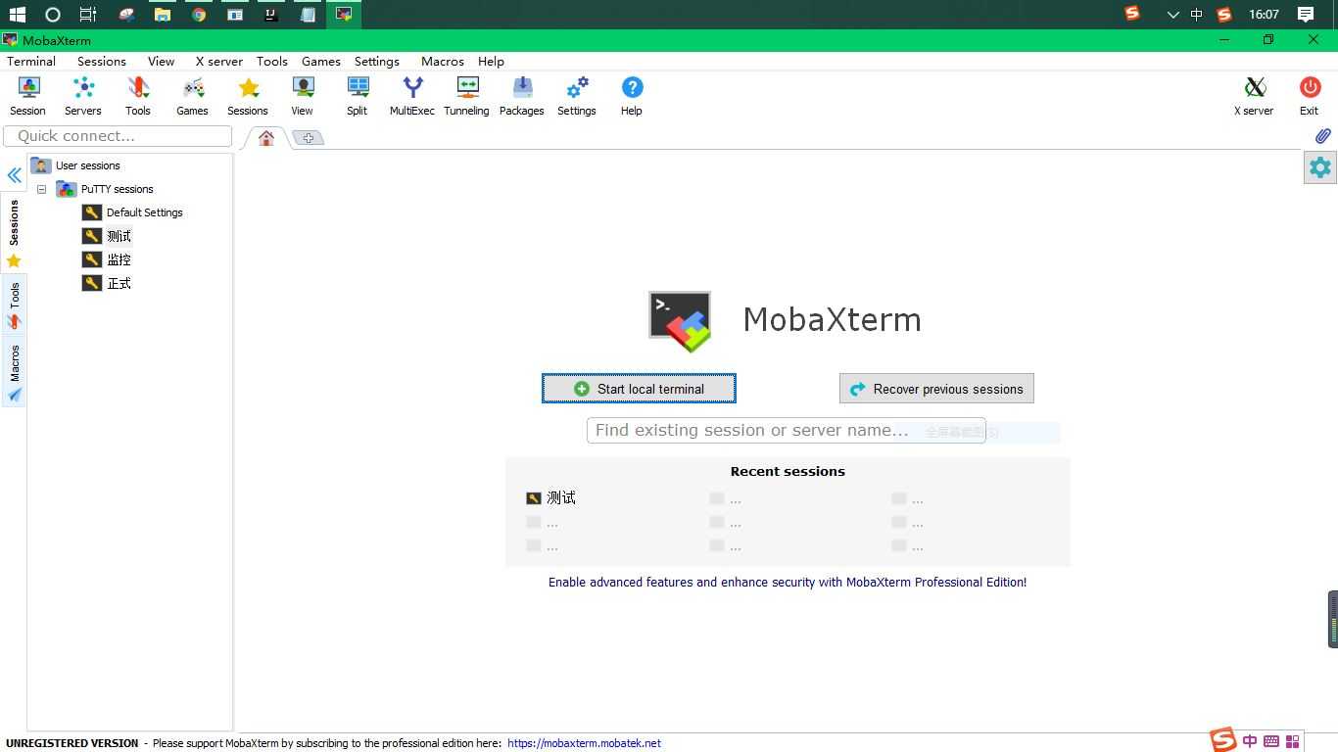This screenshot has height=752, width=1338.
Task: Open the Sessions menu in menu bar
Action: pos(102,61)
